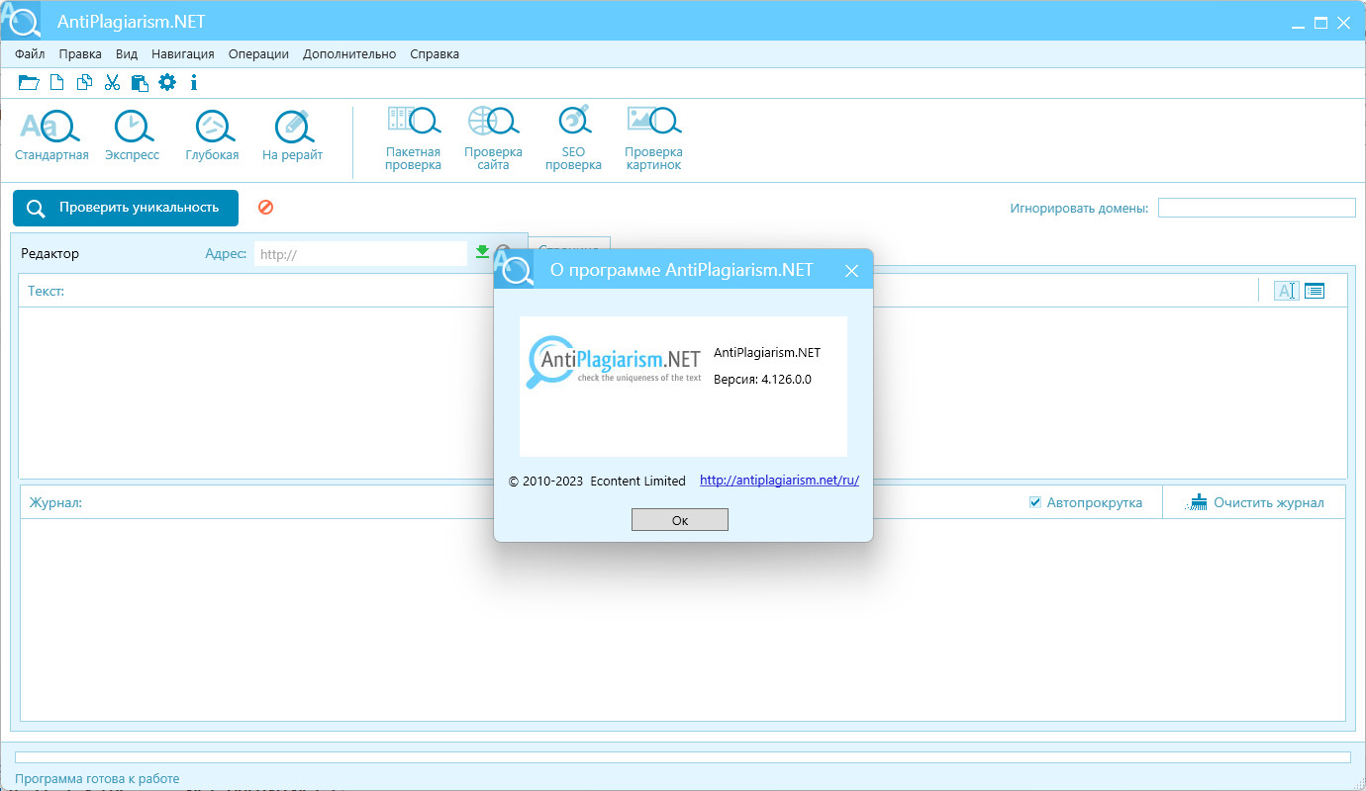Open the Справка menu
The image size is (1366, 791).
(x=435, y=54)
